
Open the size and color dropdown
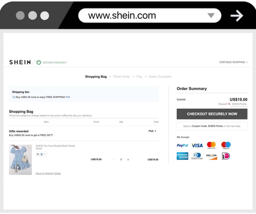click(x=41, y=154)
